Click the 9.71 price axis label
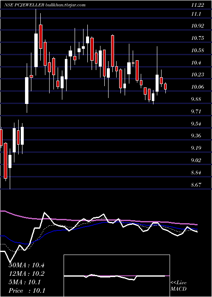Screen dimensions: 212x297 (x=196, y=111)
